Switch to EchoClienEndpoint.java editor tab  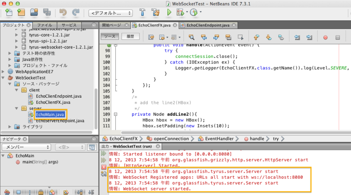tap(208, 25)
